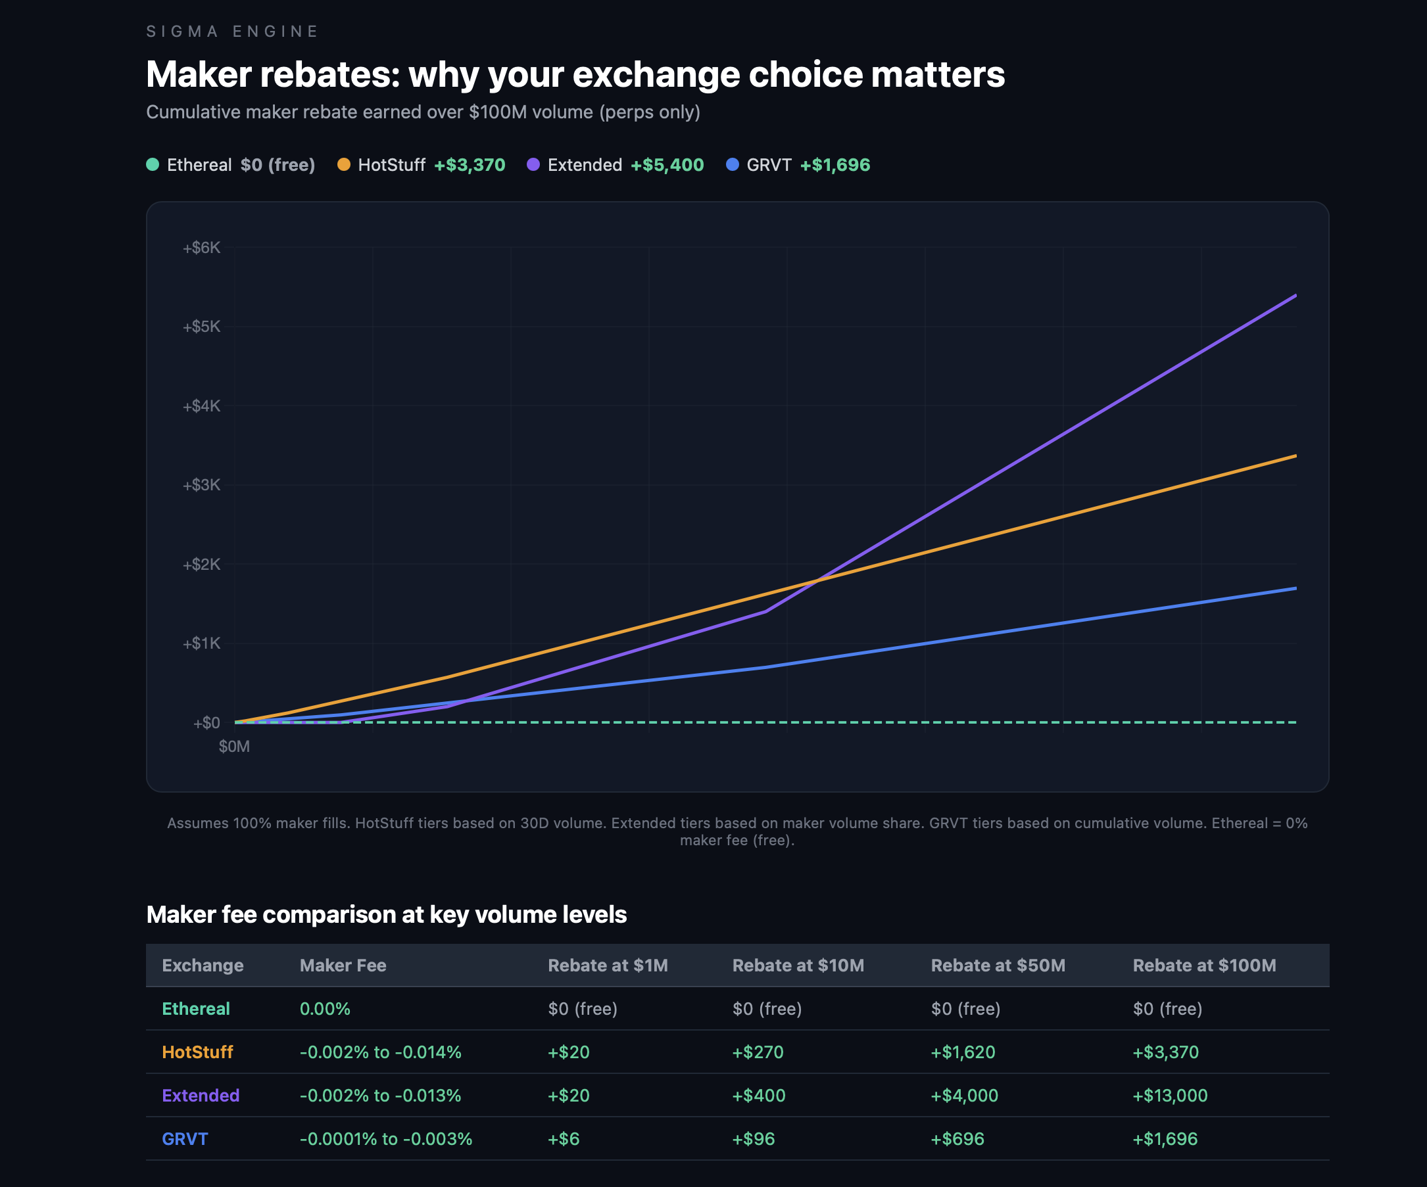Viewport: 1427px width, 1187px height.
Task: Click the Assumes 100% maker fills footnote
Action: coord(737,831)
